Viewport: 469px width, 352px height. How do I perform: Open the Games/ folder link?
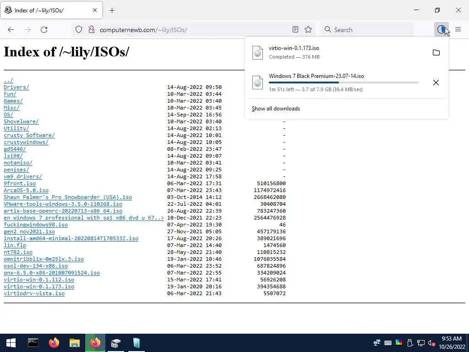point(13,101)
